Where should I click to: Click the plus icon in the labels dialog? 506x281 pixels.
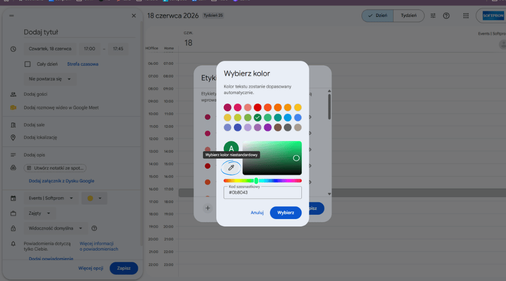click(x=207, y=208)
